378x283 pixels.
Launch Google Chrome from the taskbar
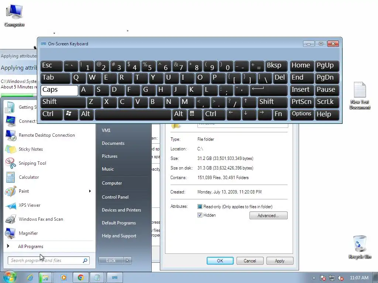[x=80, y=278]
